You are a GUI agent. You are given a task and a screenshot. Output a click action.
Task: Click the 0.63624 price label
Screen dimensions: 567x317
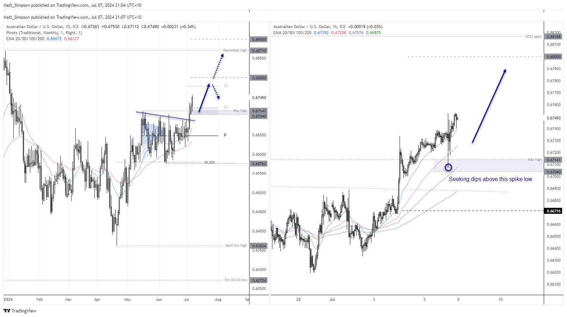259,246
